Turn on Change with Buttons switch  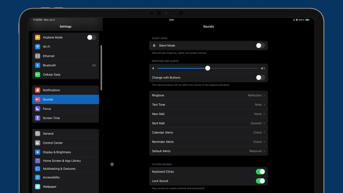click(x=260, y=78)
